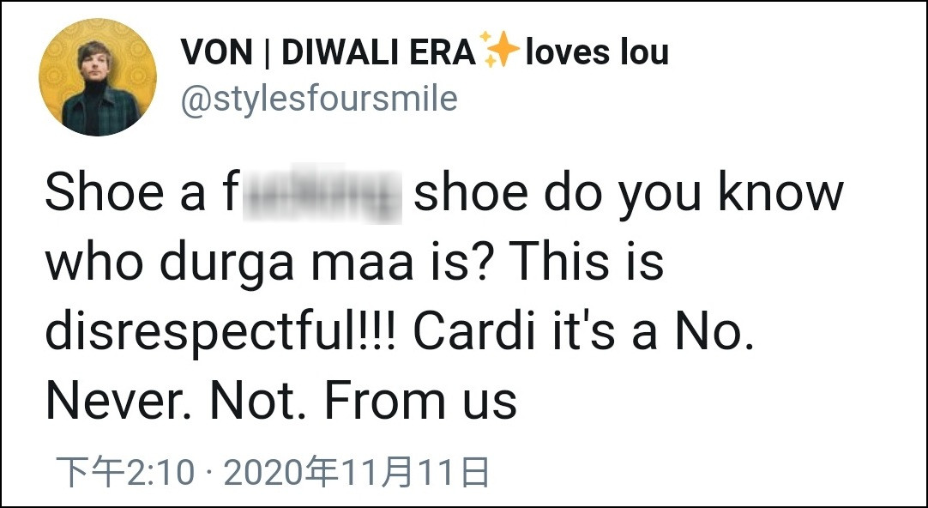Image resolution: width=928 pixels, height=508 pixels.
Task: Click the 2020年11月11日 date
Action: click(356, 473)
